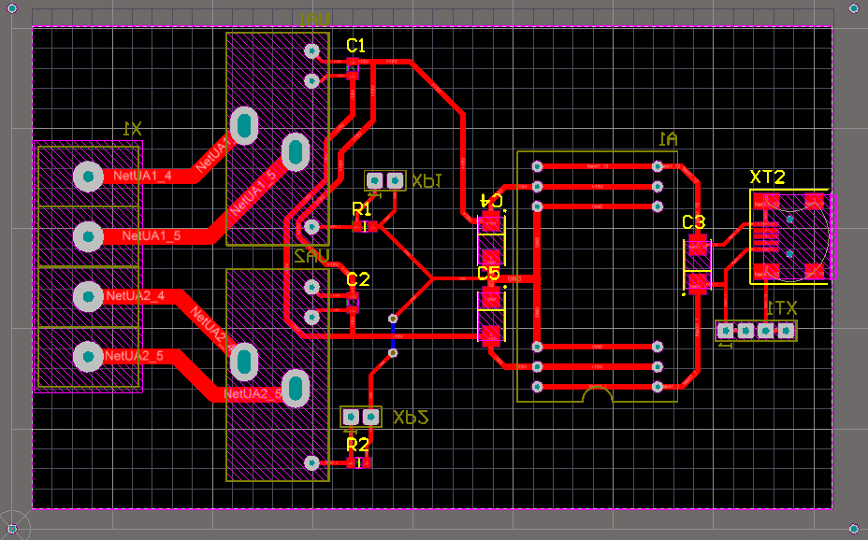
Task: Select the leftmost pad of XT1 header
Action: pyautogui.click(x=726, y=331)
